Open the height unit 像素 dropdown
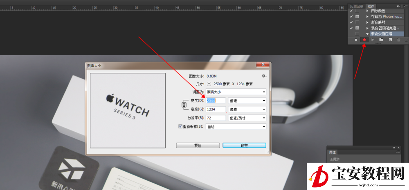This screenshot has height=190, width=409. click(247, 109)
